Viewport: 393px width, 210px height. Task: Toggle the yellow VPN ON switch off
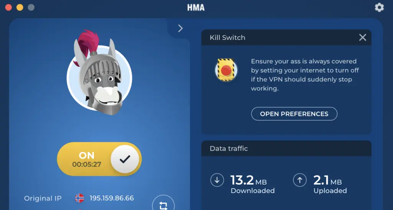(99, 159)
